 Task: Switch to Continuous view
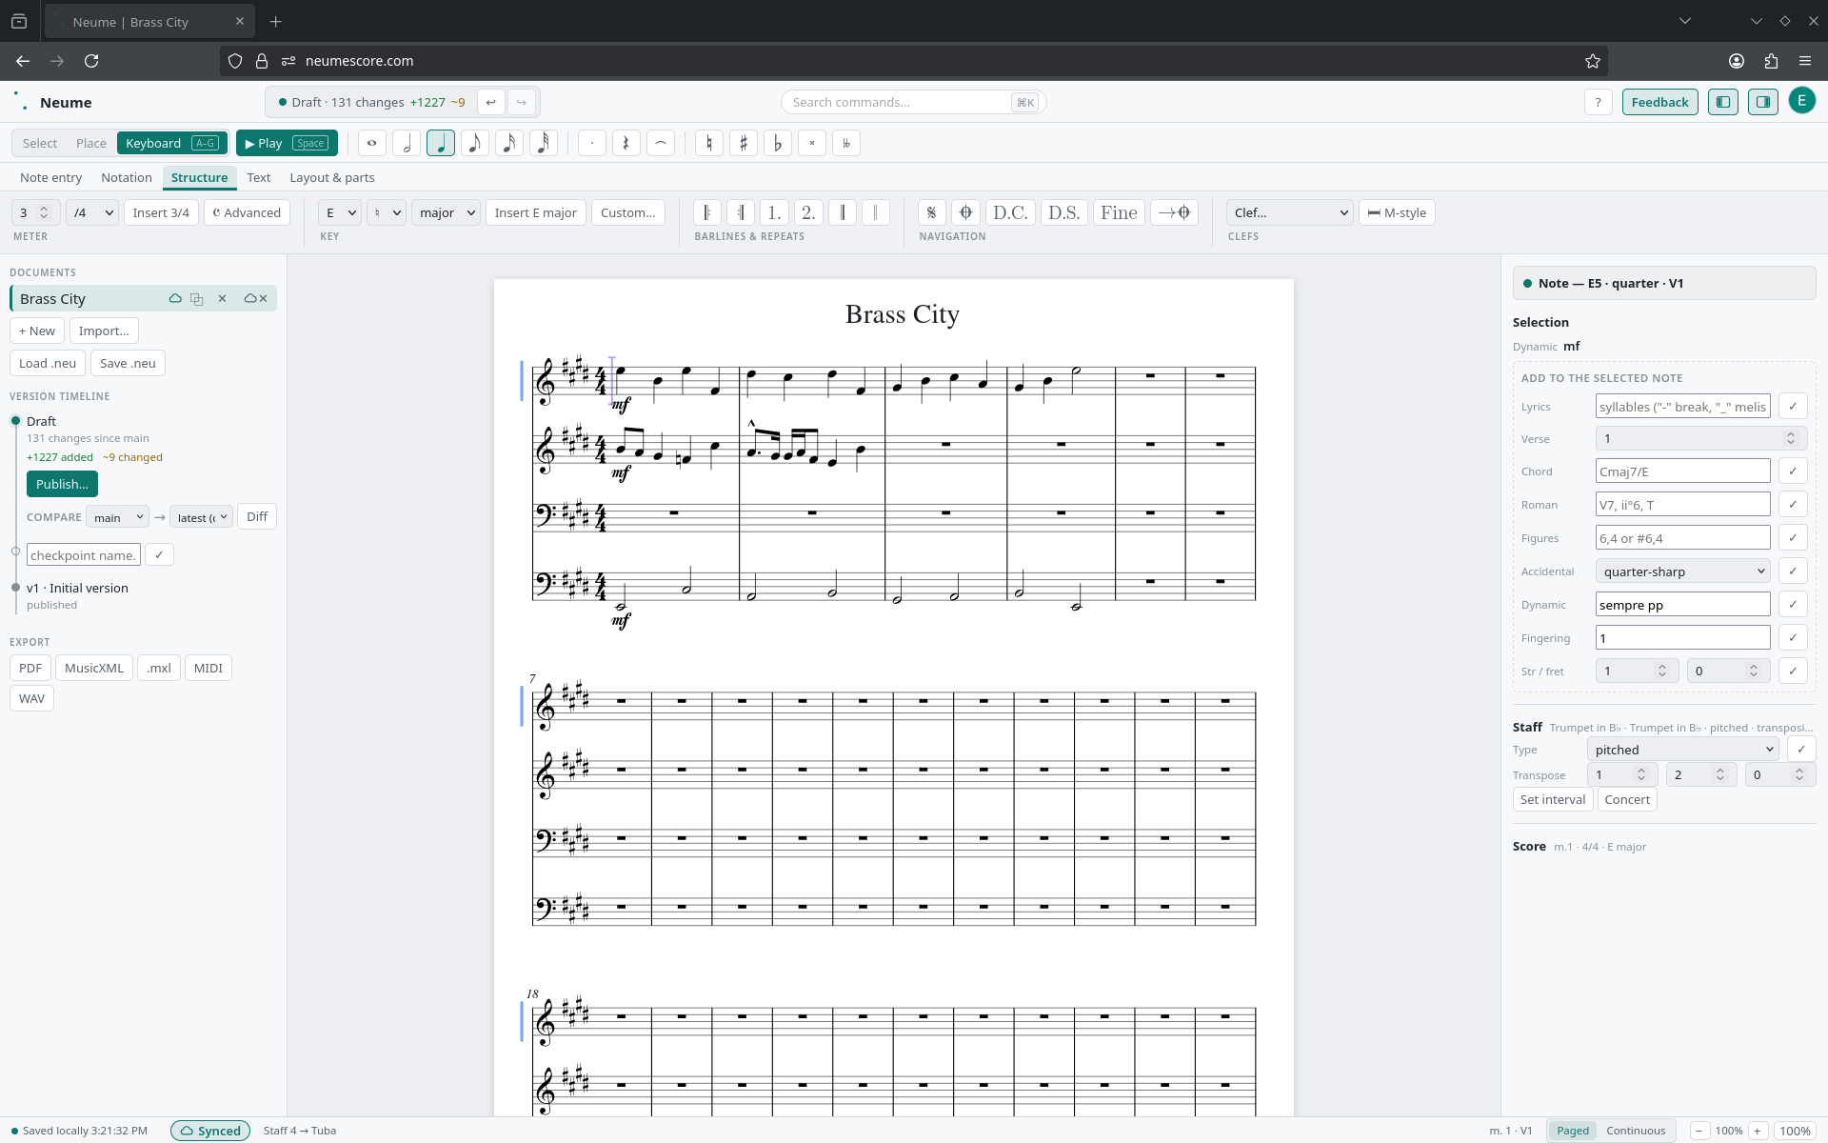point(1636,1131)
